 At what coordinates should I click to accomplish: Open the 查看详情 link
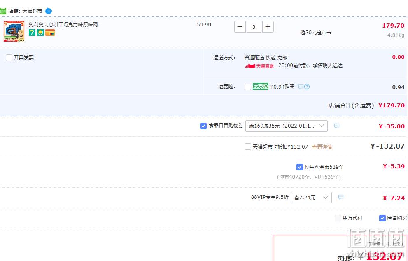click(x=322, y=147)
